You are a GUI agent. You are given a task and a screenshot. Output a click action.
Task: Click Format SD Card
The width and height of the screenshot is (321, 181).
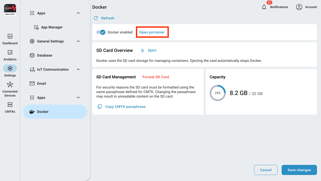(155, 77)
